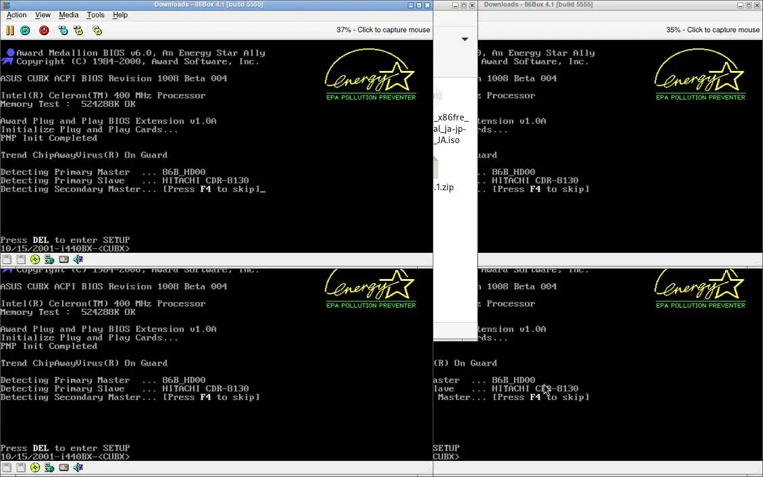Click first floppy icon in 37% window status bar
The height and width of the screenshot is (477, 763).
tap(7, 259)
